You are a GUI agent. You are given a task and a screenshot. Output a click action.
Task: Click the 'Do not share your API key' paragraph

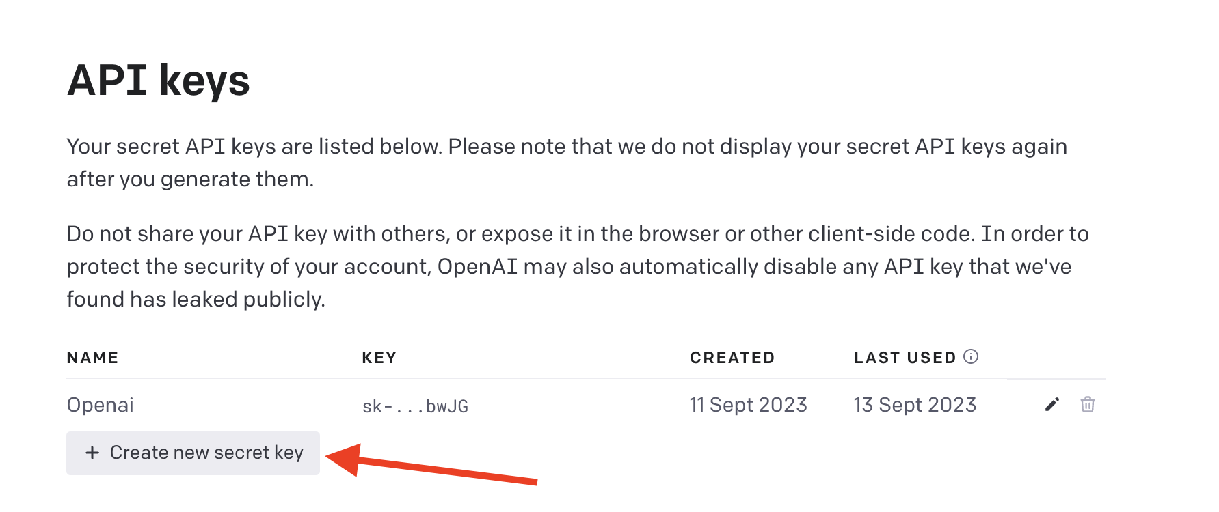(578, 266)
